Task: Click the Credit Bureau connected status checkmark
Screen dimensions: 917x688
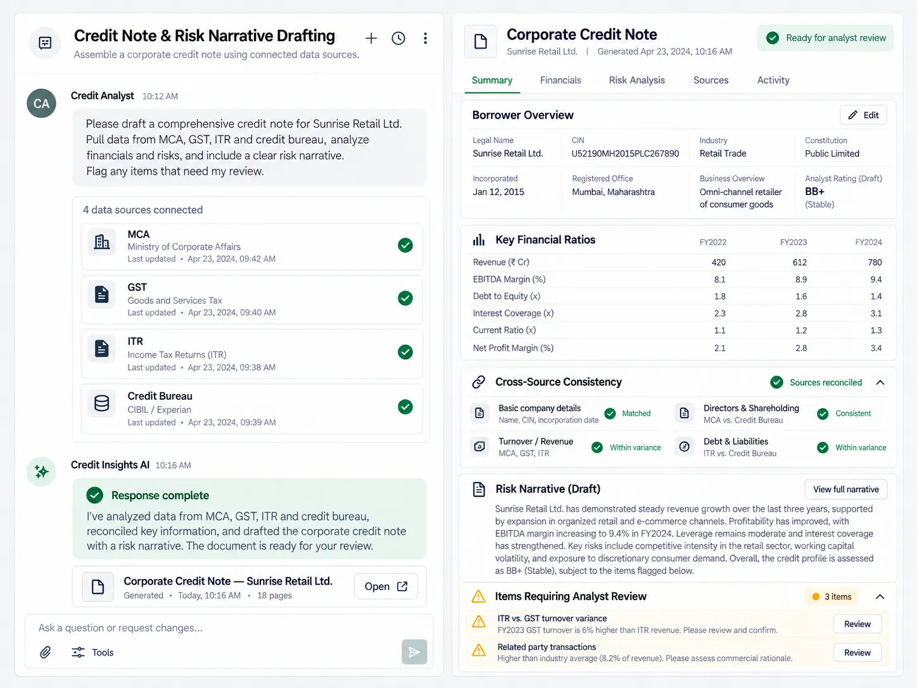Action: 405,407
